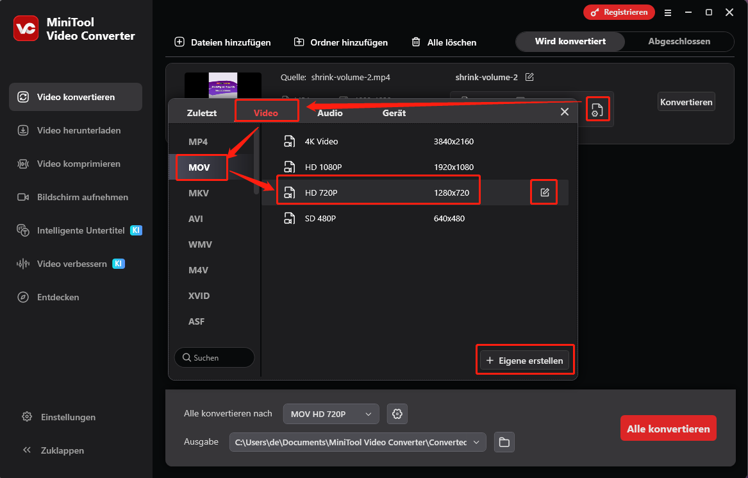The height and width of the screenshot is (478, 748).
Task: Click the Konvertieren button for shrink-volume-2
Action: coord(686,102)
